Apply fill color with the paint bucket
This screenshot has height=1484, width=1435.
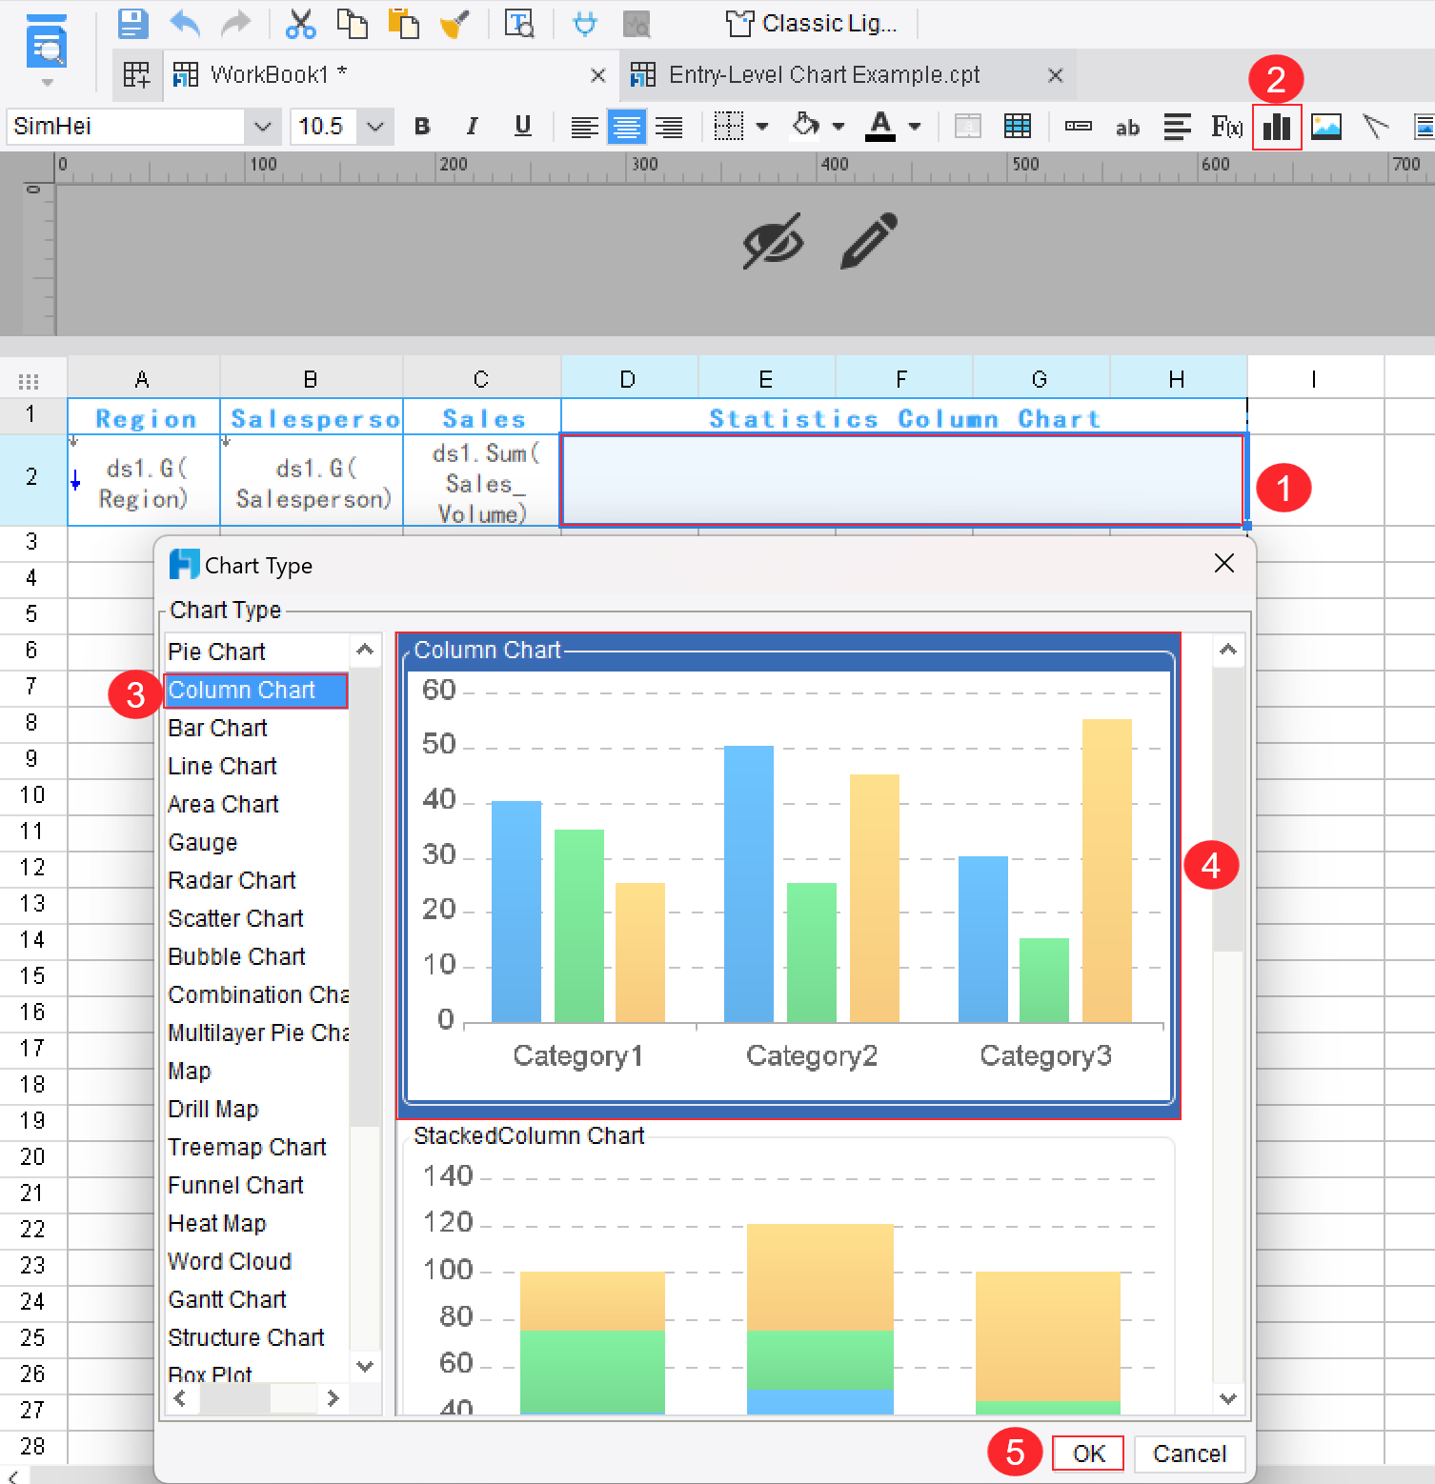[x=806, y=126]
